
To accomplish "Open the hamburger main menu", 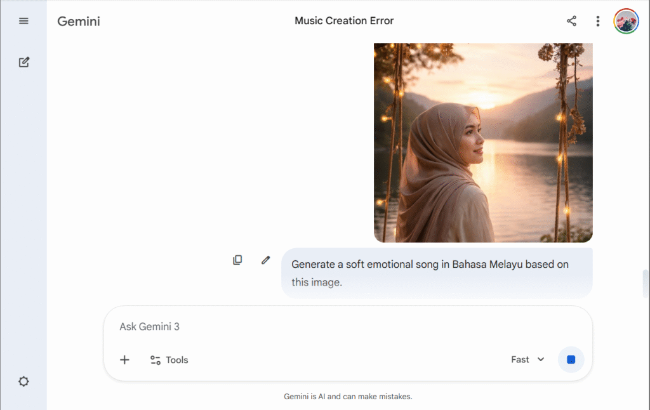I will click(x=23, y=21).
